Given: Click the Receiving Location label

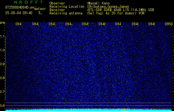Looking at the screenshot, I should pos(67,7).
